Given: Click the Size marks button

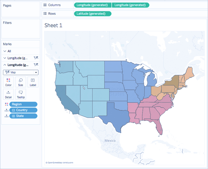Looking at the screenshot, I should (21, 82).
